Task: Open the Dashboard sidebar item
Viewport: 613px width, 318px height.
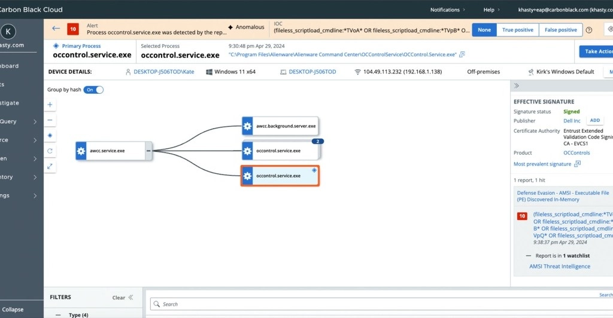Action: coord(10,66)
